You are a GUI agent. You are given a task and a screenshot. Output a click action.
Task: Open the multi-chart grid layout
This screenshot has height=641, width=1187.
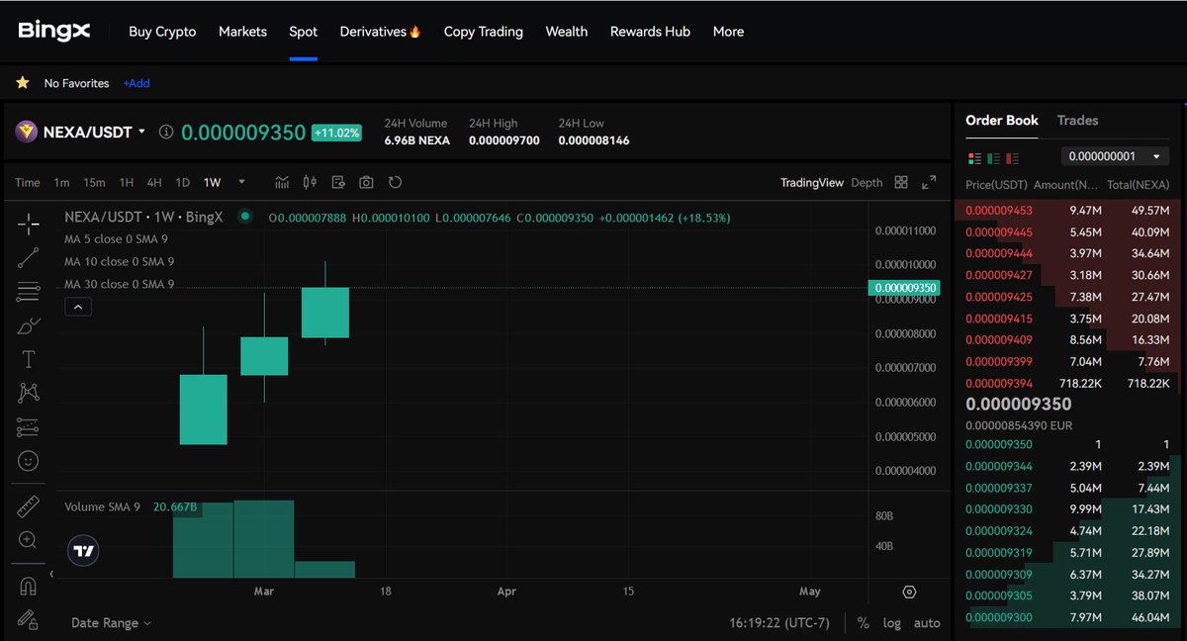(901, 182)
